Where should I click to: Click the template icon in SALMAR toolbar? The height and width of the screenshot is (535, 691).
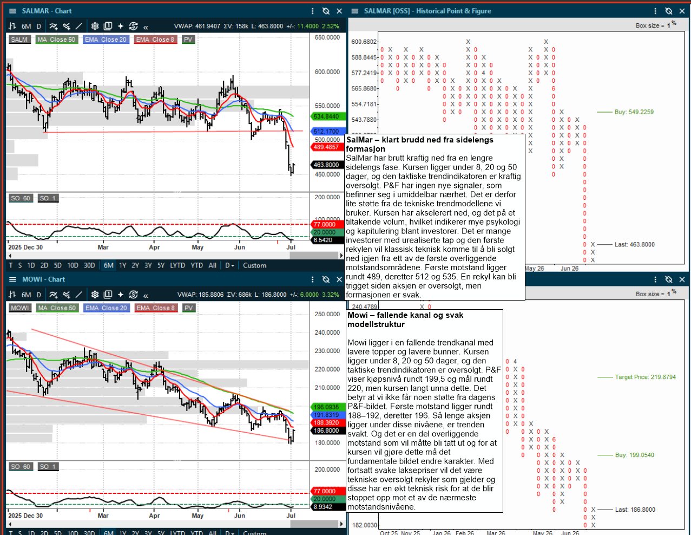pos(108,26)
